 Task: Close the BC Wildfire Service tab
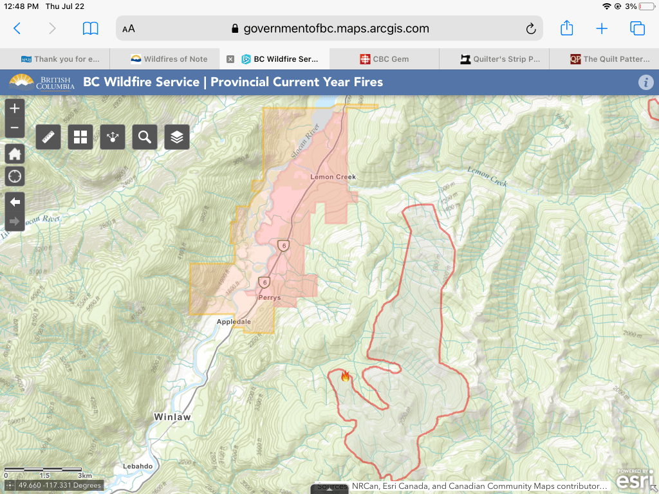[x=230, y=59]
